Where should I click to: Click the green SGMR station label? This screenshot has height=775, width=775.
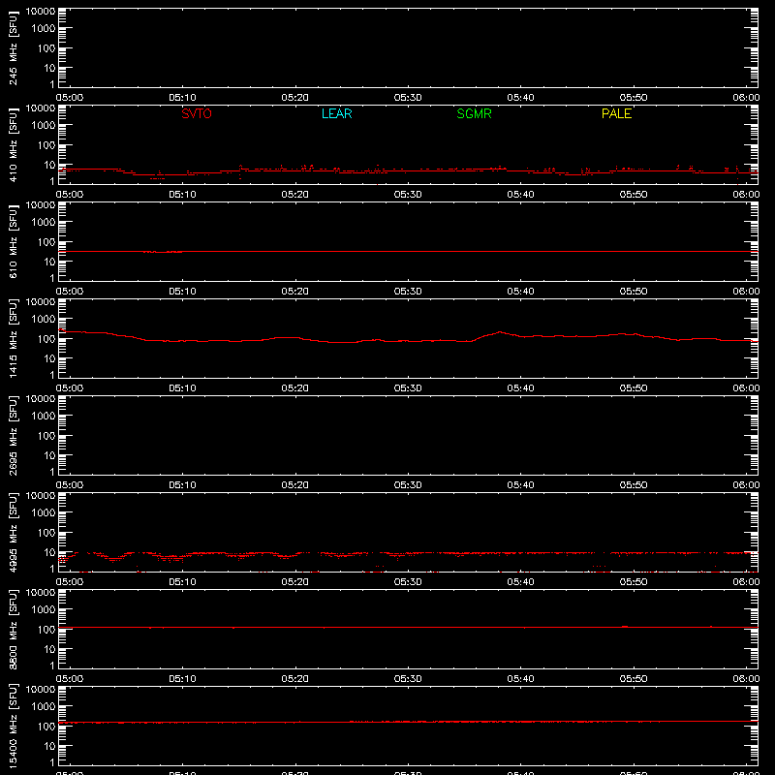pyautogui.click(x=474, y=113)
